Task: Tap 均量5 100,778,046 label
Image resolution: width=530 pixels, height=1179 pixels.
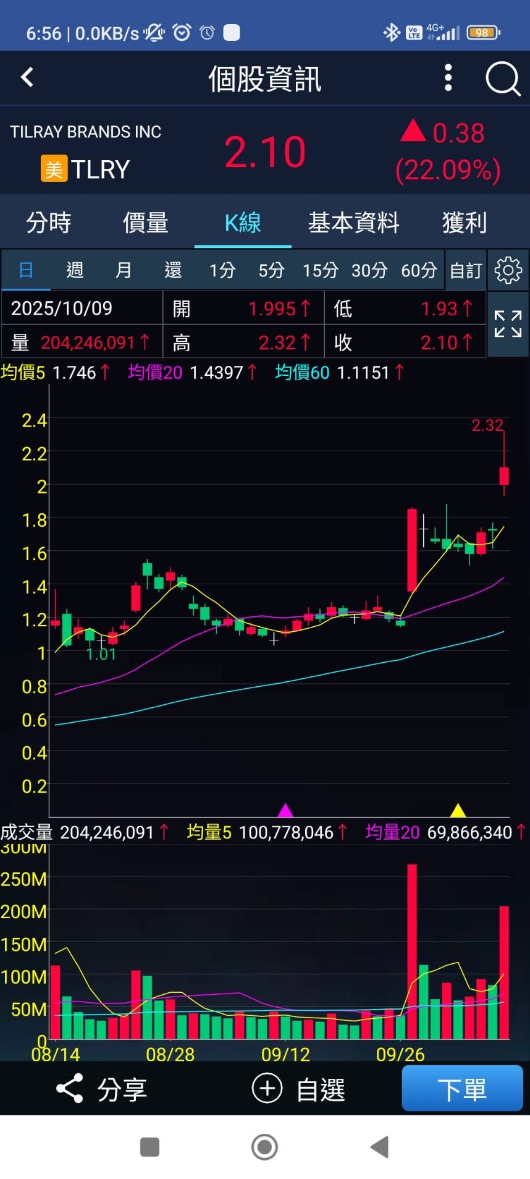Action: coord(267,832)
